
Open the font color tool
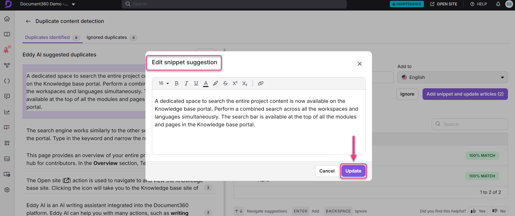[x=206, y=83]
